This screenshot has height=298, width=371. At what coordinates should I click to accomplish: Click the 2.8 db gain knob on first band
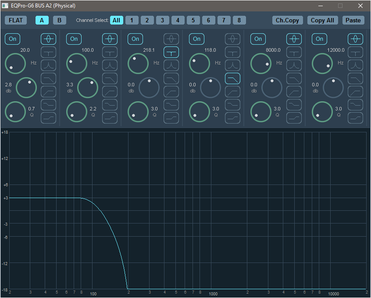pyautogui.click(x=26, y=88)
